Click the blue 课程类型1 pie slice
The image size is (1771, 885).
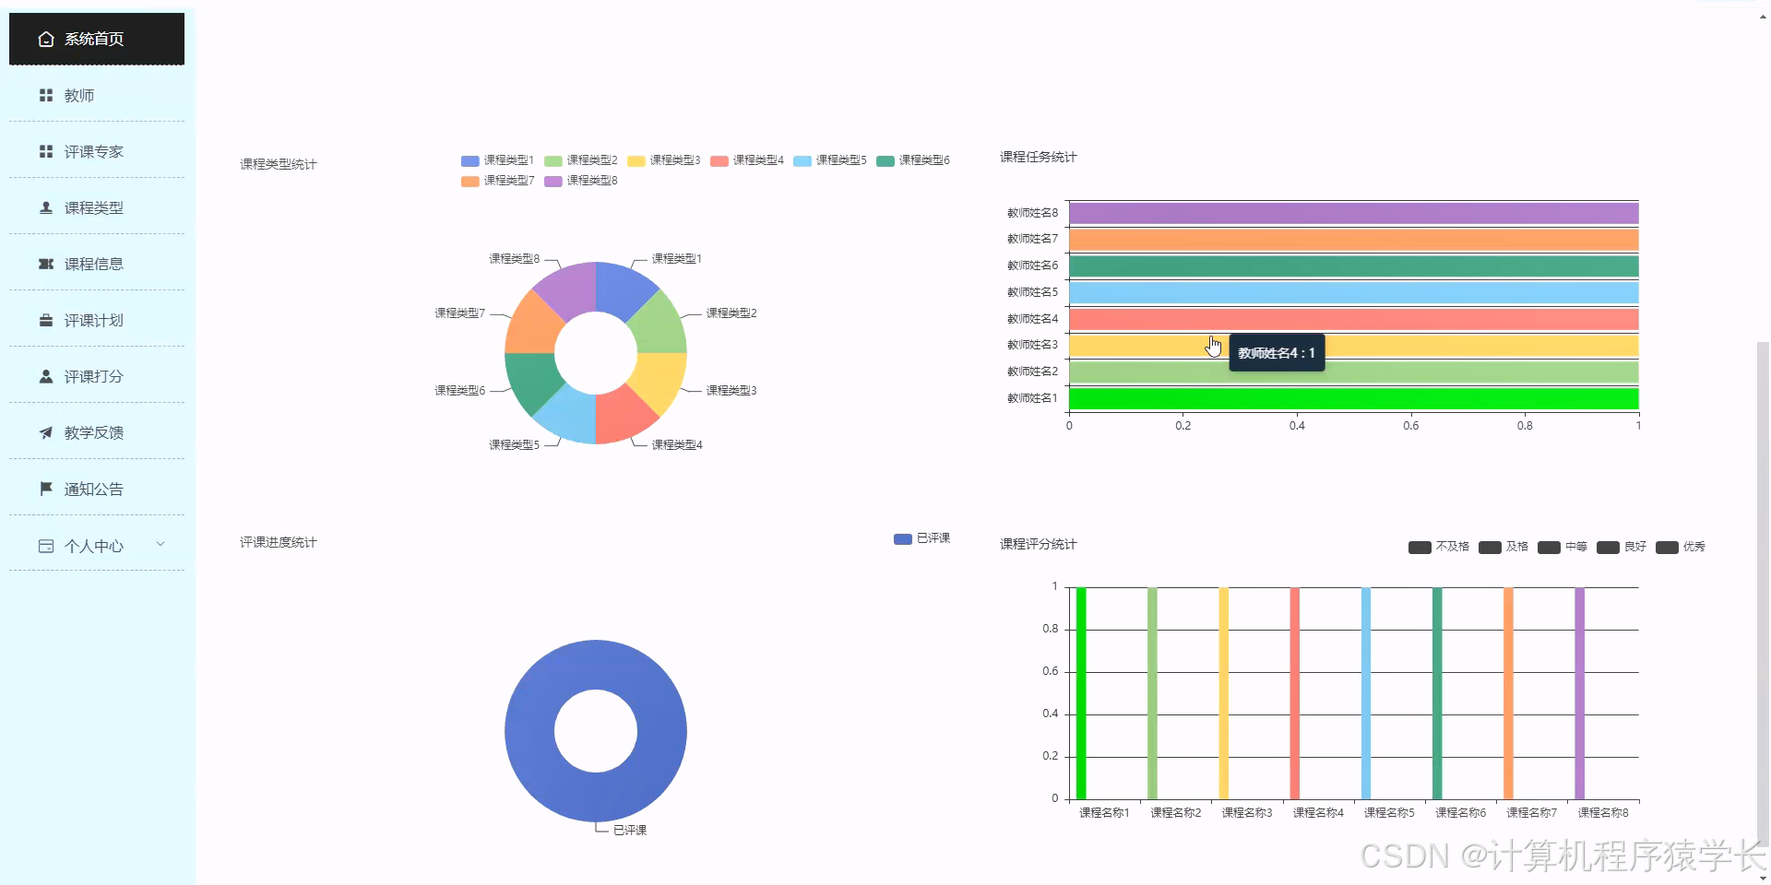[621, 289]
